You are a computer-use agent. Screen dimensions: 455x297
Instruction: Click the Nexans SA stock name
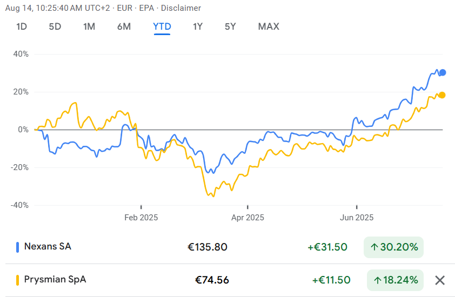pyautogui.click(x=48, y=247)
